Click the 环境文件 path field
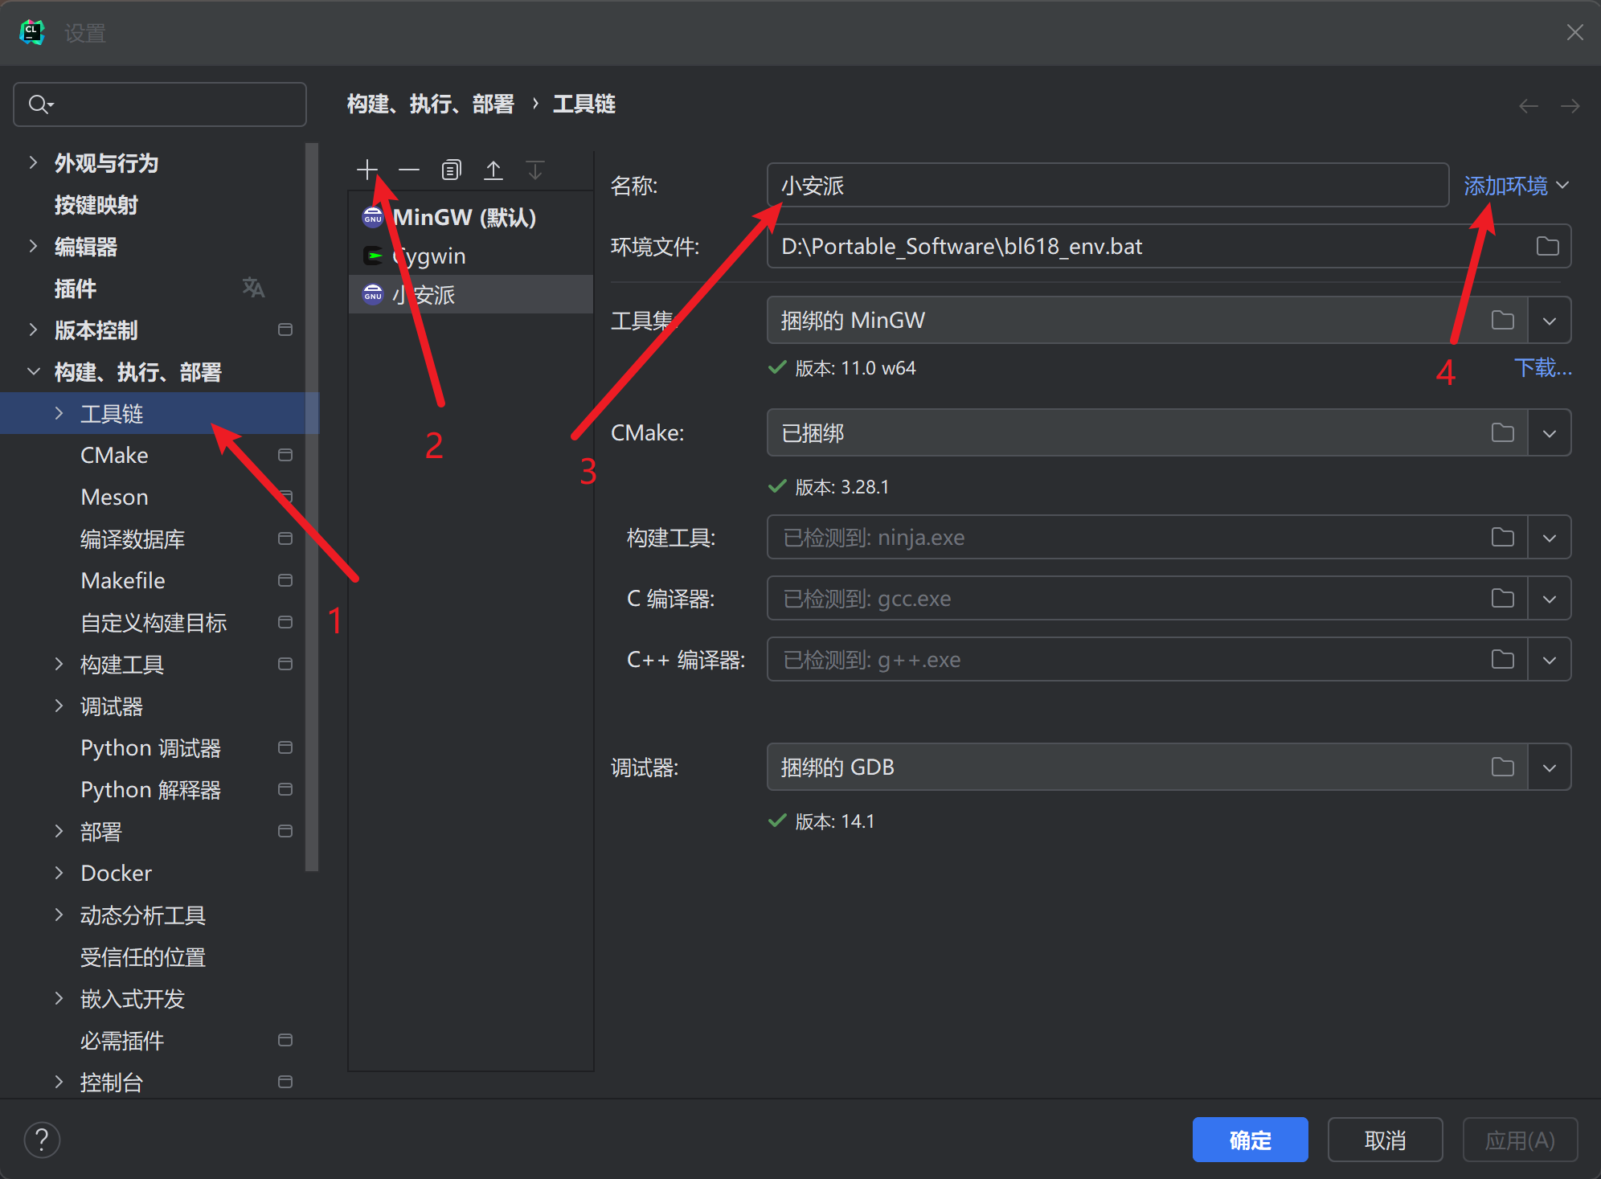The width and height of the screenshot is (1601, 1179). click(x=1169, y=246)
